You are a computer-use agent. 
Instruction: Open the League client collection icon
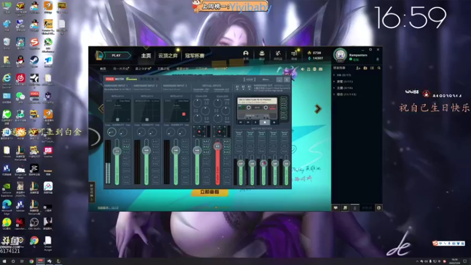click(261, 54)
